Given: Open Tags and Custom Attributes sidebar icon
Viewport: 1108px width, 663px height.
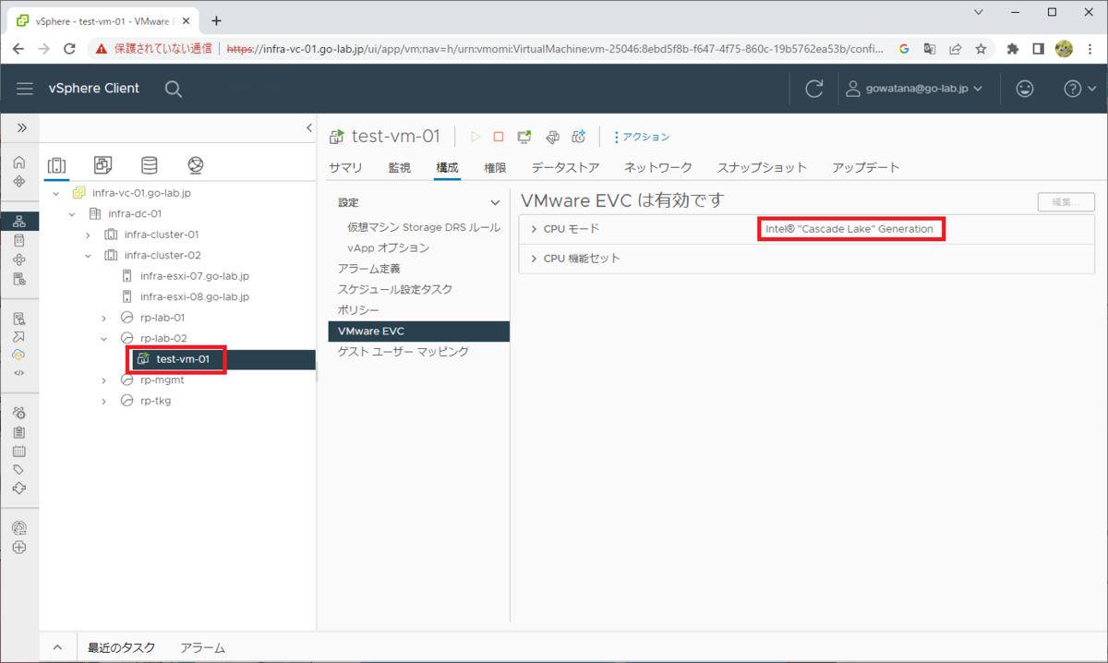Looking at the screenshot, I should coord(19,470).
